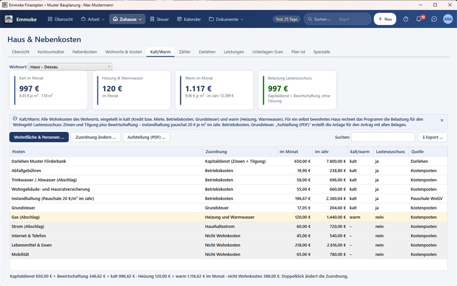This screenshot has width=457, height=286.
Task: Focus the table Suchen filter field
Action: [383, 137]
